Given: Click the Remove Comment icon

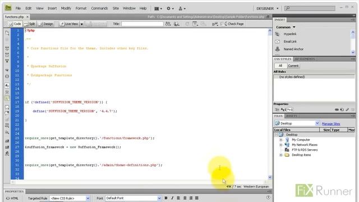Looking at the screenshot, I should pos(7,113).
